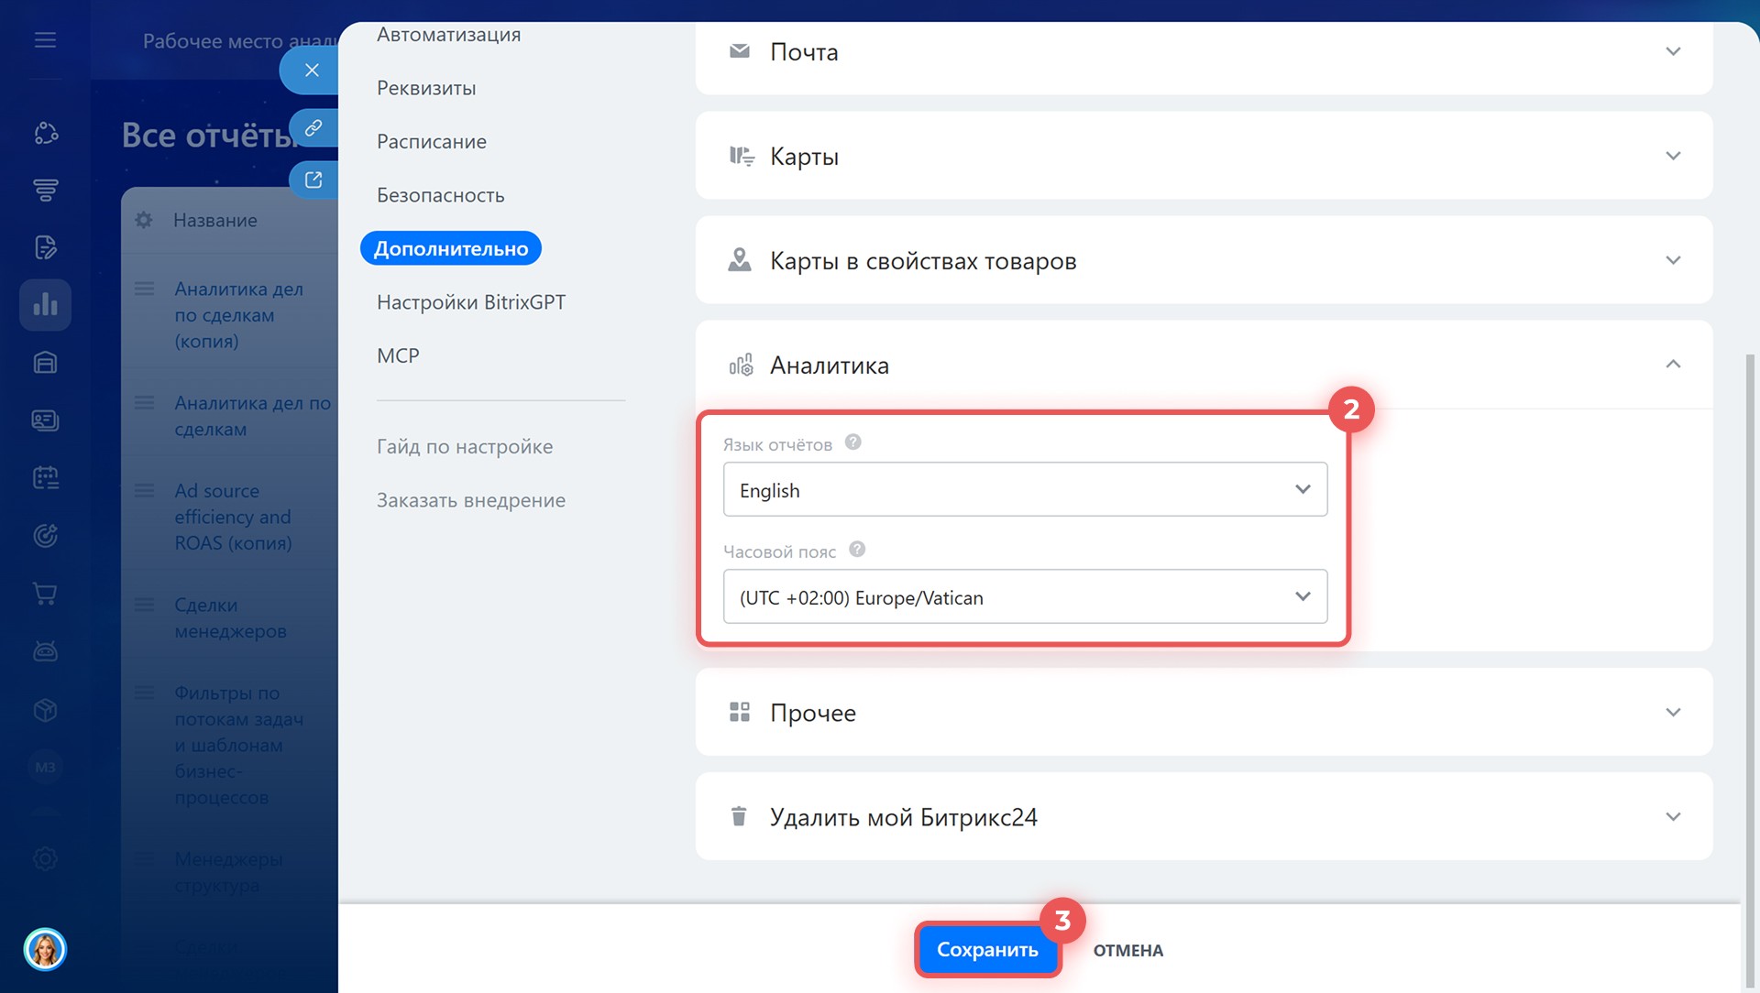
Task: Click the ОТМЕНА link
Action: coord(1127,951)
